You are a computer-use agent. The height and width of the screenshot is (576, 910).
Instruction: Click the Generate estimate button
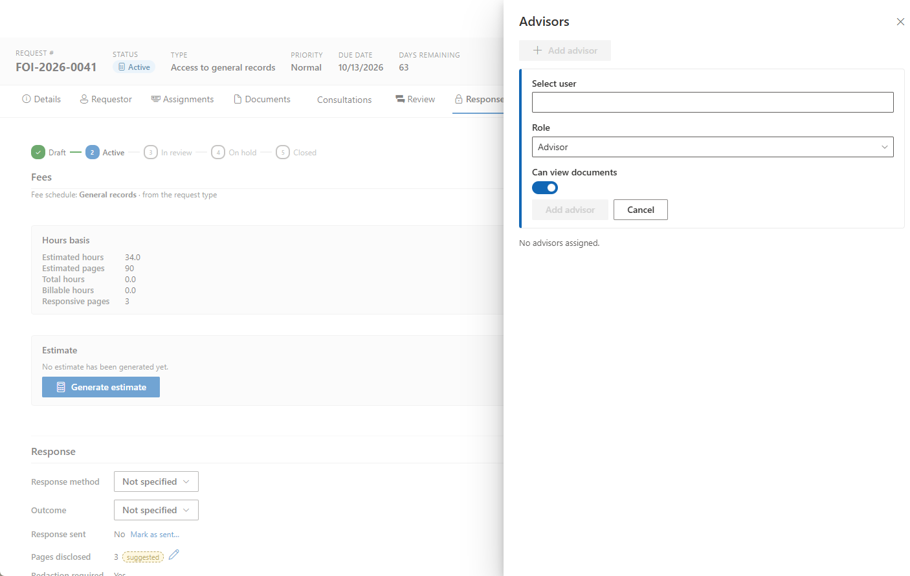(101, 387)
